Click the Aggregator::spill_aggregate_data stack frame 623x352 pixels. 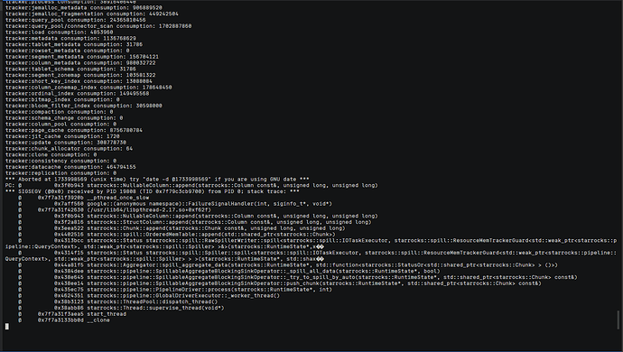click(x=288, y=265)
